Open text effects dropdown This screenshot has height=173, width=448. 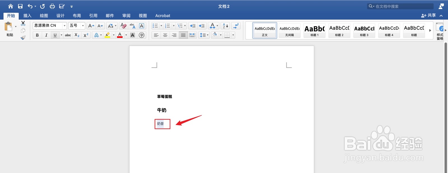pos(98,35)
